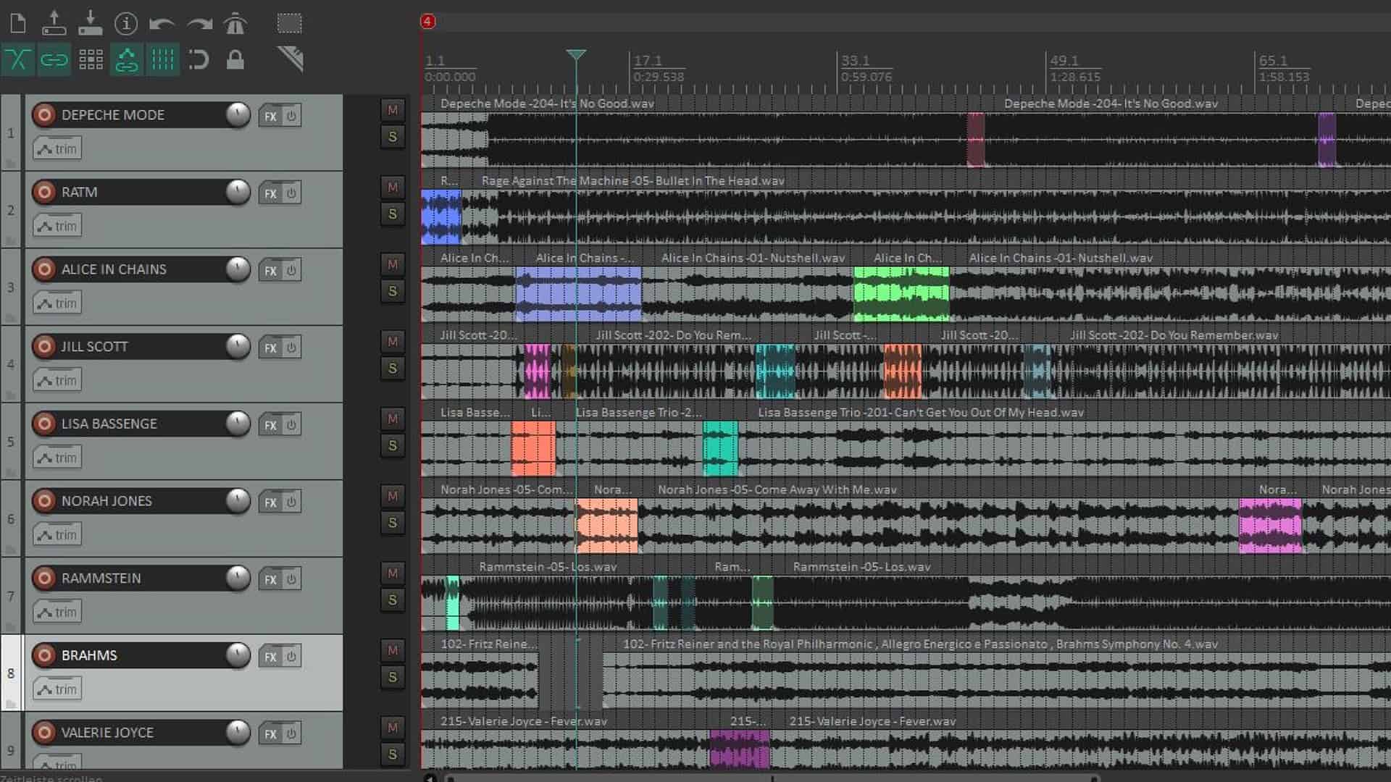
Task: Toggle ripple editing grid icon
Action: click(x=91, y=60)
